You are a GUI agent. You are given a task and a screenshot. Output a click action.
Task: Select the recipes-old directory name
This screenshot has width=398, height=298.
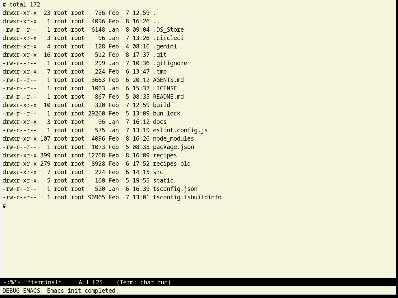(172, 164)
